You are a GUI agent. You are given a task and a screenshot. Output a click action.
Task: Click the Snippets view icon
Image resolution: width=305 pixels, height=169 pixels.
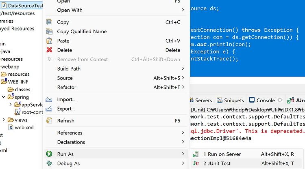tap(220, 100)
